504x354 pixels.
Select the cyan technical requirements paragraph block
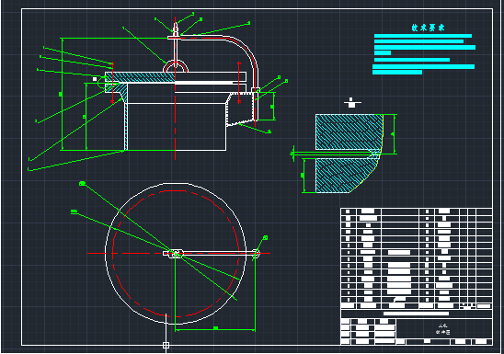[x=424, y=54]
